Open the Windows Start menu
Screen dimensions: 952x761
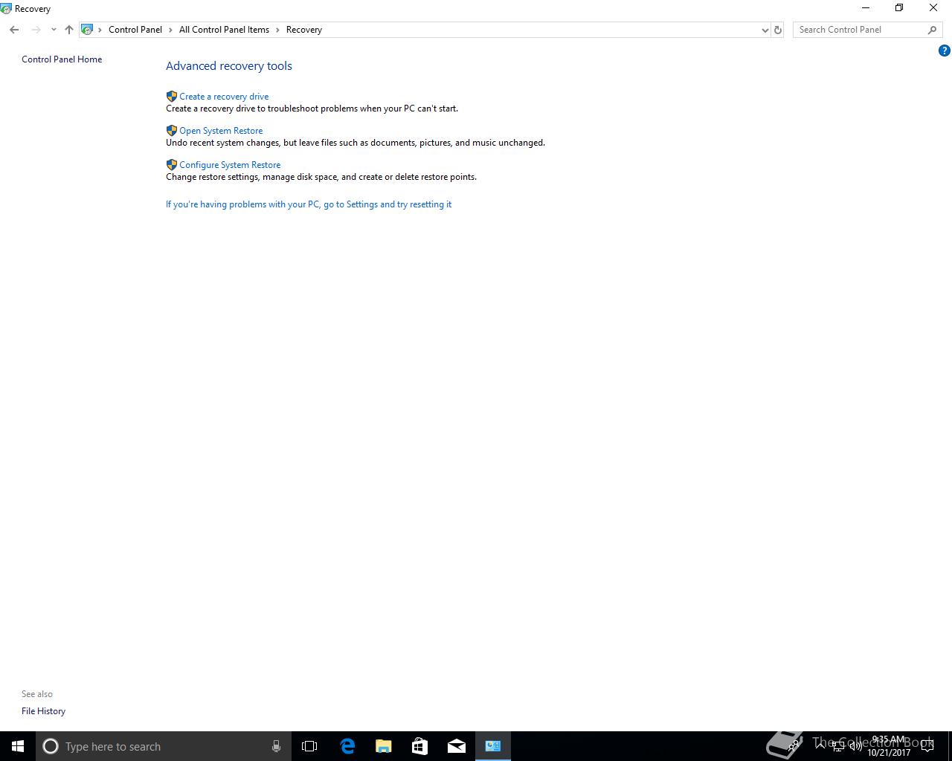click(18, 746)
